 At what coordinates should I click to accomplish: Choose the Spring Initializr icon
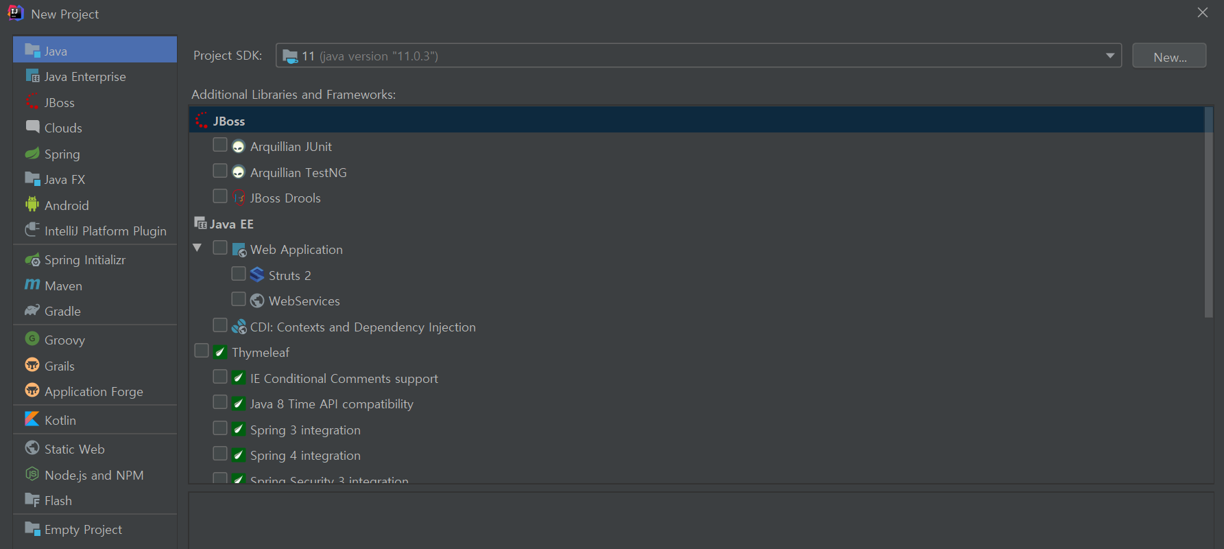(x=32, y=259)
